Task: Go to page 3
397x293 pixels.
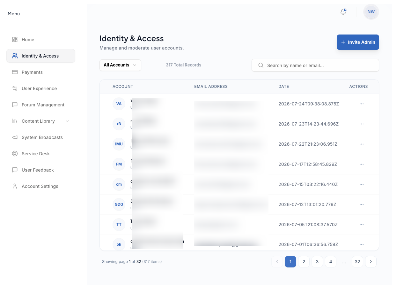Action: 317,262
